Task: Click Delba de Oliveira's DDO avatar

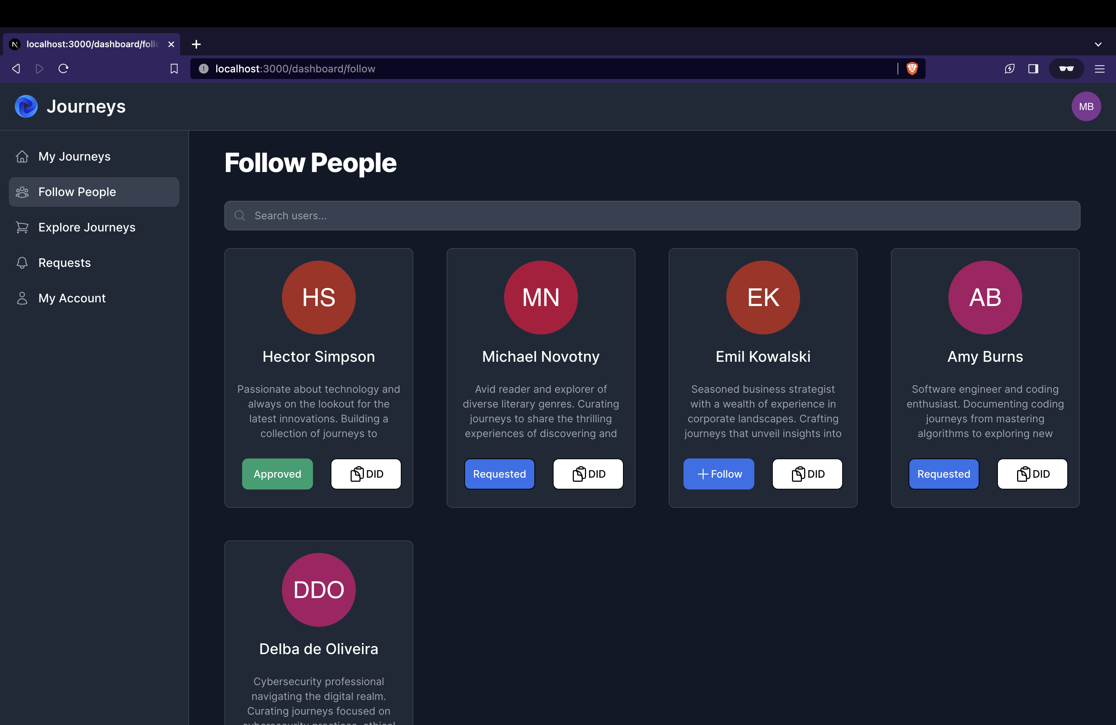Action: [318, 590]
